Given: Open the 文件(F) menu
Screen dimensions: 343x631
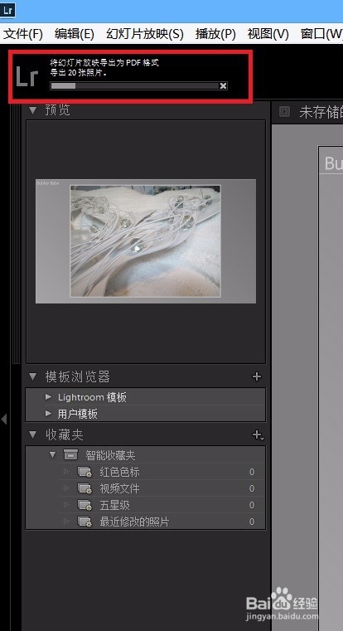Looking at the screenshot, I should (x=23, y=34).
